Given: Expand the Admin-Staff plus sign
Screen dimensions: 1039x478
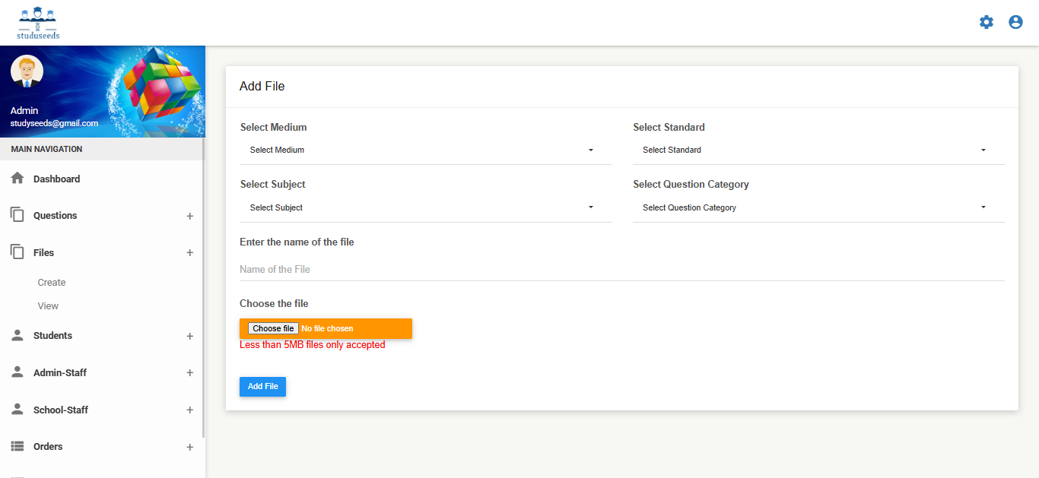Looking at the screenshot, I should 189,373.
